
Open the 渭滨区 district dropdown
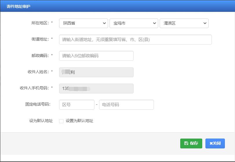coord(184,23)
